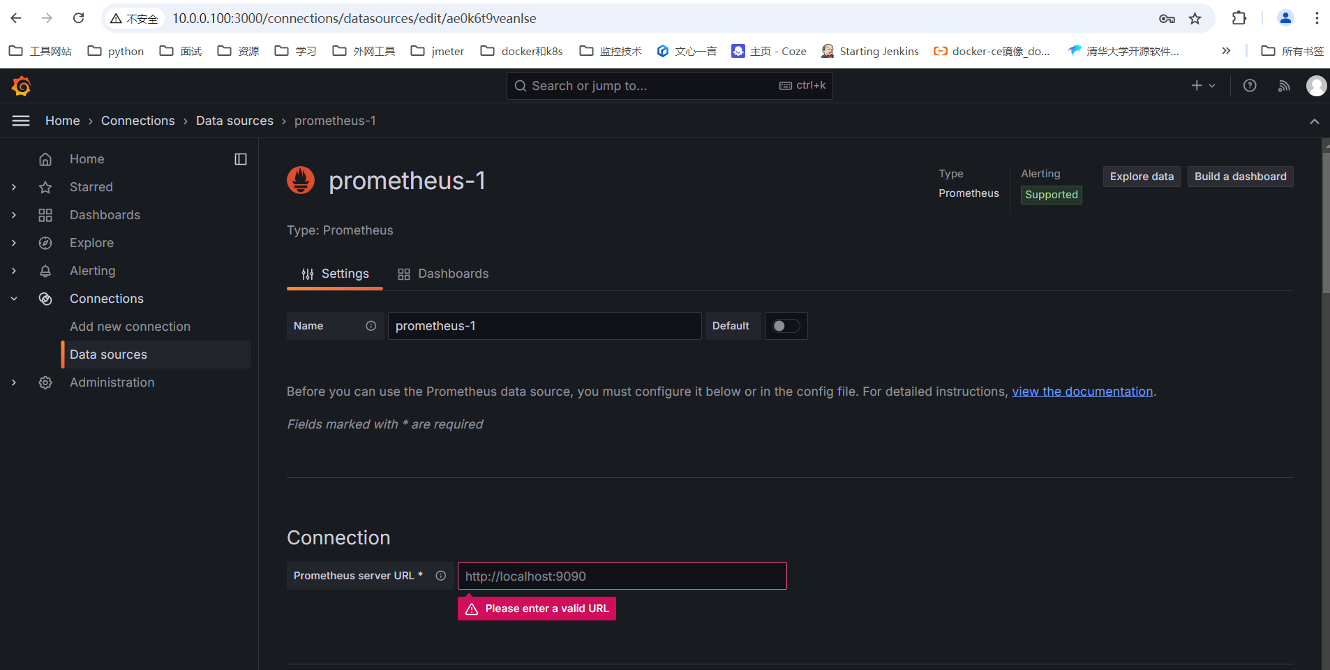
Task: Open the jmeter bookmark folder
Action: (x=438, y=51)
